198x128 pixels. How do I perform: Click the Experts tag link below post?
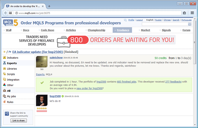40,74
